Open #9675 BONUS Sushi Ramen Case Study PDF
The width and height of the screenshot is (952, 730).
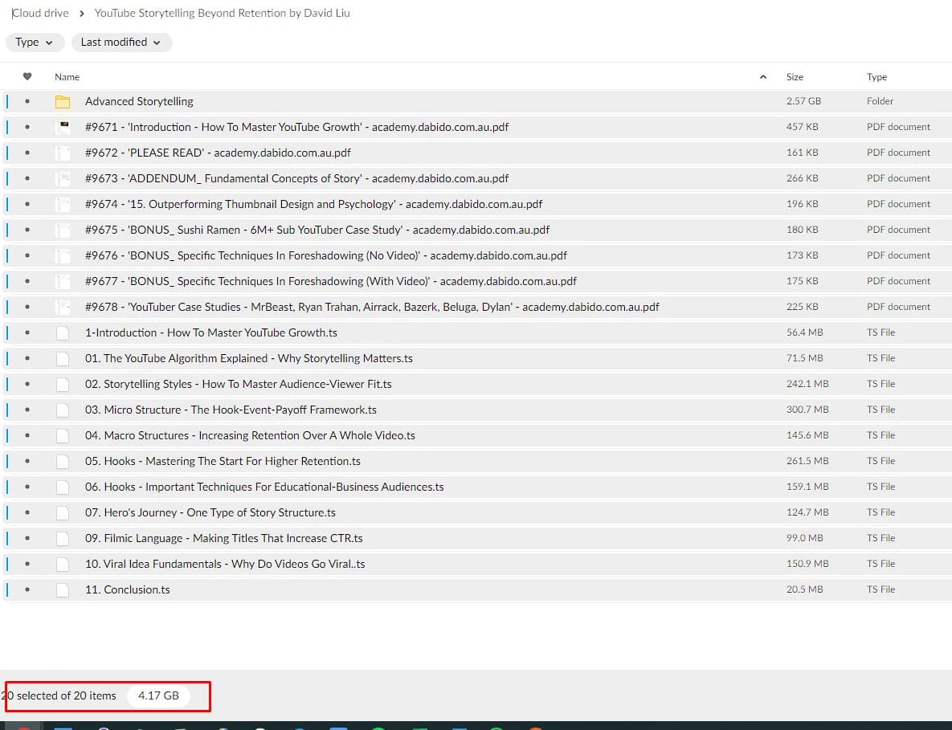point(317,230)
